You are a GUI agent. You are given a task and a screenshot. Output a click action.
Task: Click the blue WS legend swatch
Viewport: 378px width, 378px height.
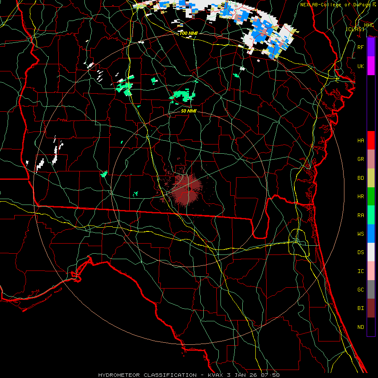point(371,234)
